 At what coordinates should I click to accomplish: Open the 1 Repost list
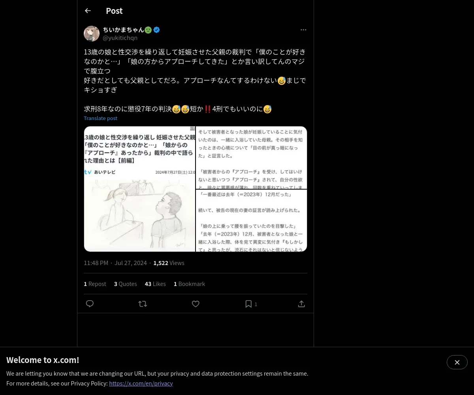point(95,284)
